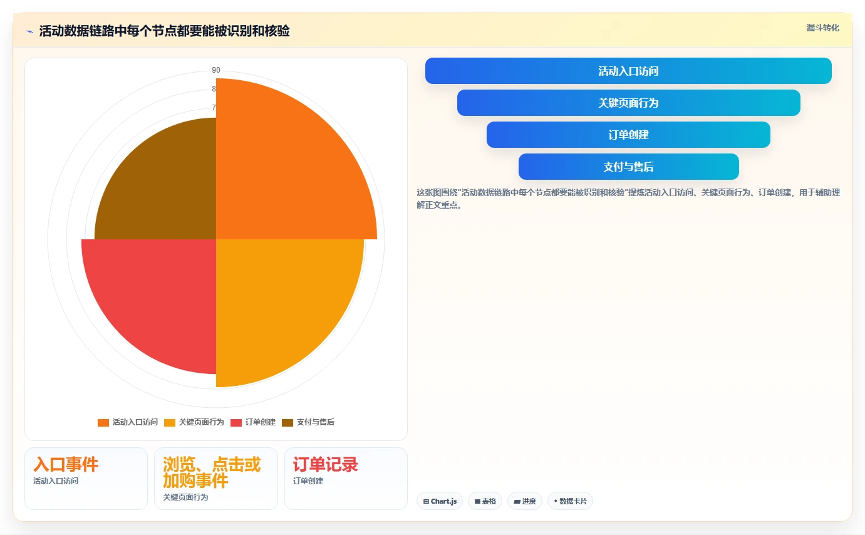The width and height of the screenshot is (865, 535).
Task: Select the 订单创建 funnel bar
Action: click(628, 135)
